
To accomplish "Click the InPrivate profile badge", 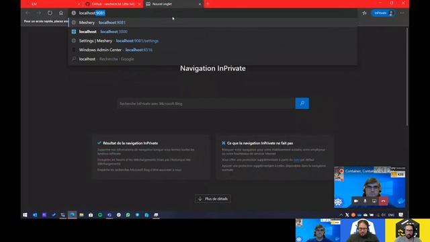I will click(383, 13).
